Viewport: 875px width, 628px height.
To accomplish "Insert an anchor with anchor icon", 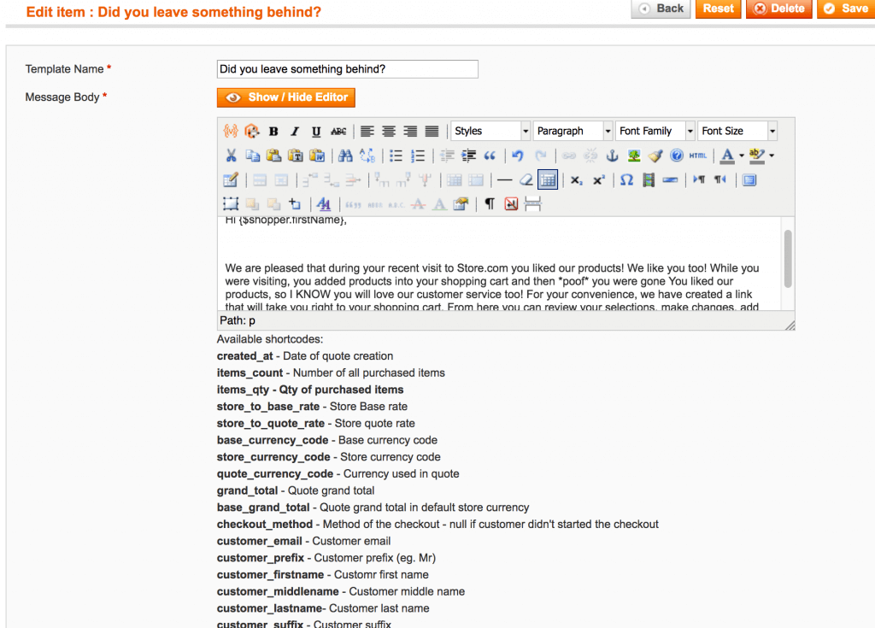I will click(x=612, y=156).
